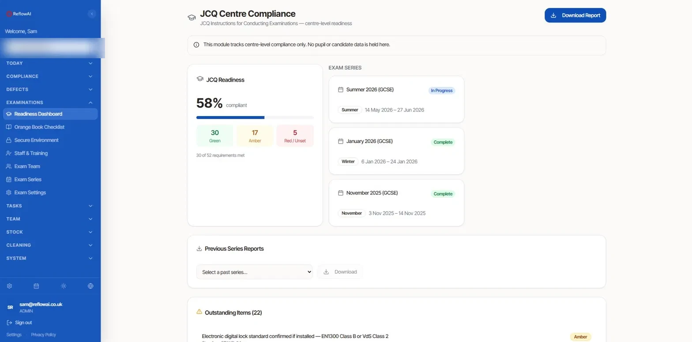Navigate to Staff & Training
This screenshot has height=342, width=692.
pyautogui.click(x=50, y=153)
